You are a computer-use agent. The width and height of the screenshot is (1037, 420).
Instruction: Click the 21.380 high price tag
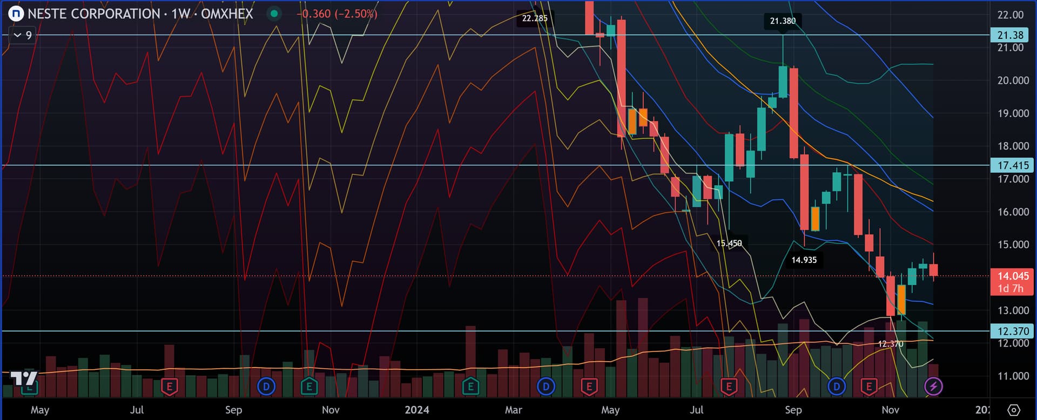pos(783,21)
